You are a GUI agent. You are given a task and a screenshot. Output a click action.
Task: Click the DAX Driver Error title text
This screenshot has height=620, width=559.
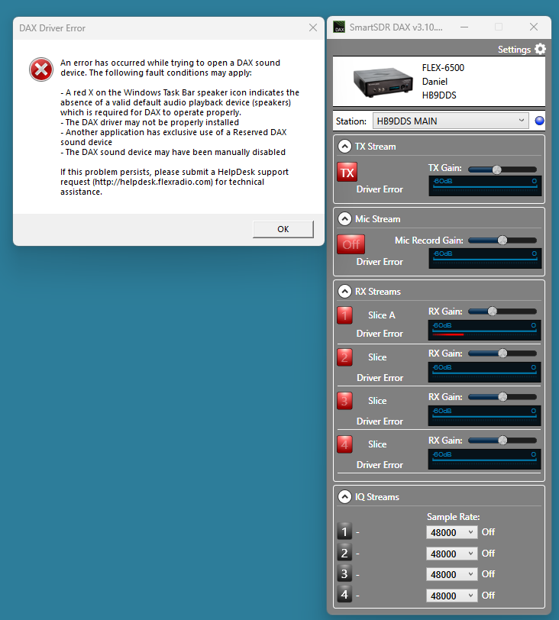pos(52,28)
